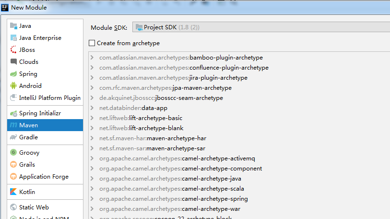This screenshot has height=219, width=390.
Task: Expand camel-archetype-activemq chevron
Action: pos(92,158)
